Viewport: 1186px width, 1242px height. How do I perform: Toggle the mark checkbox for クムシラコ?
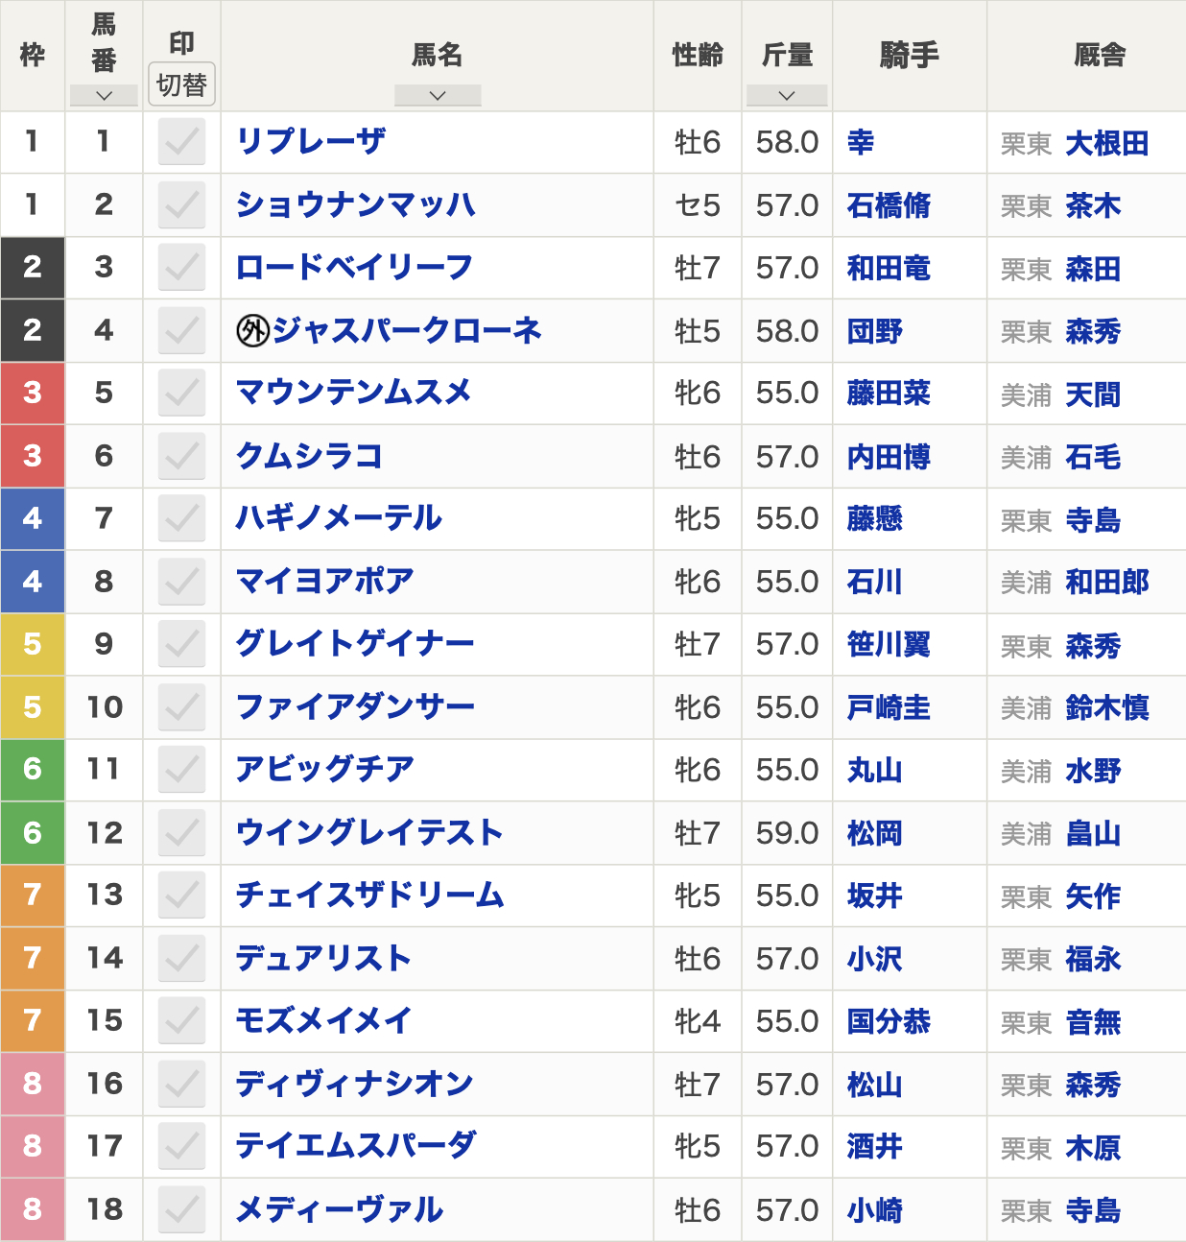click(x=181, y=456)
